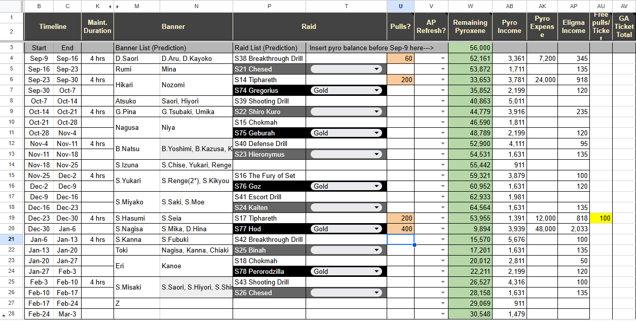The image size is (636, 321).
Task: Open the Gold dropdown for S76 Goz
Action: click(x=346, y=186)
